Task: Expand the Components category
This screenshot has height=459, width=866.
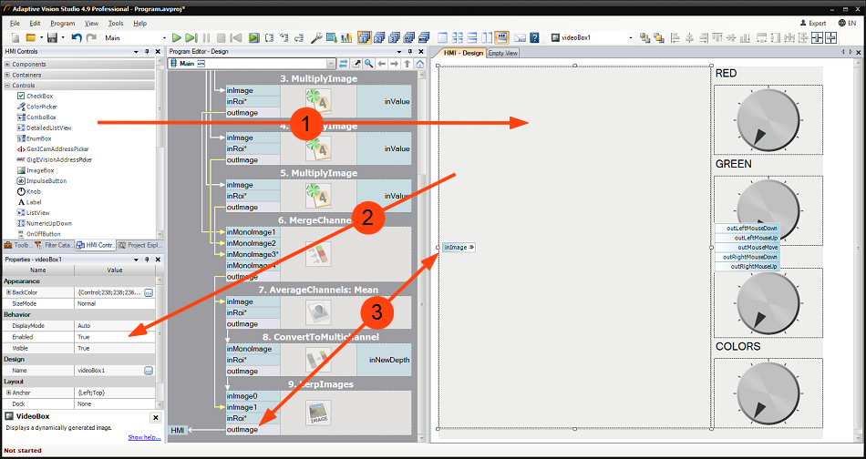Action: click(x=8, y=65)
